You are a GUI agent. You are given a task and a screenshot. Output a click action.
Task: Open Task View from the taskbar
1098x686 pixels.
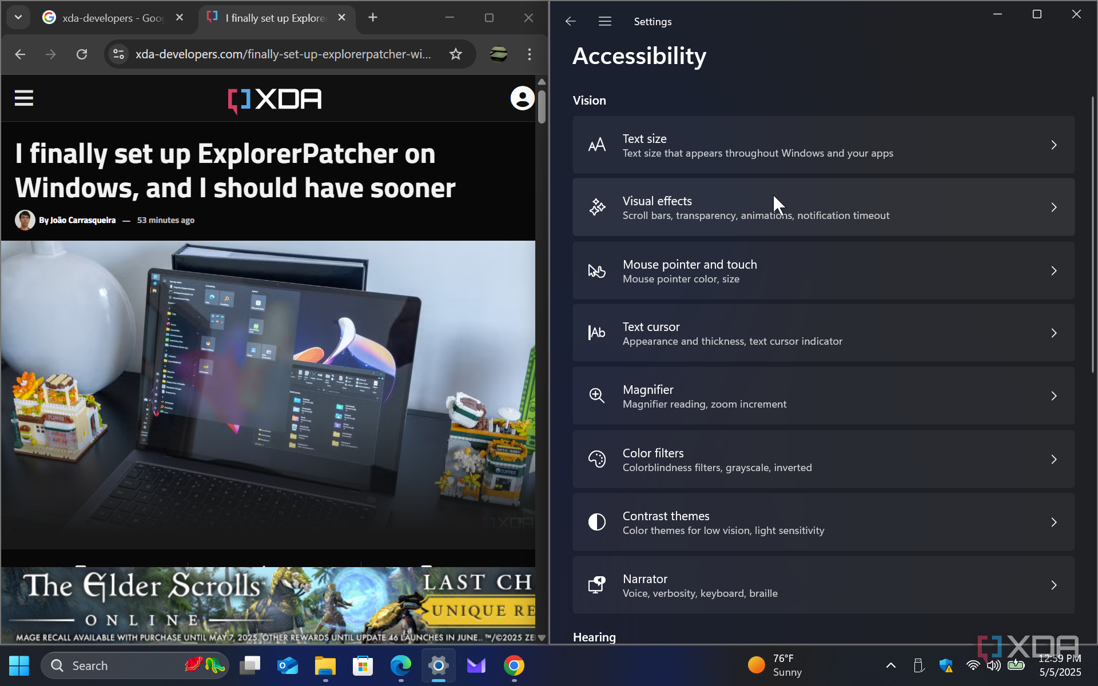(x=250, y=665)
